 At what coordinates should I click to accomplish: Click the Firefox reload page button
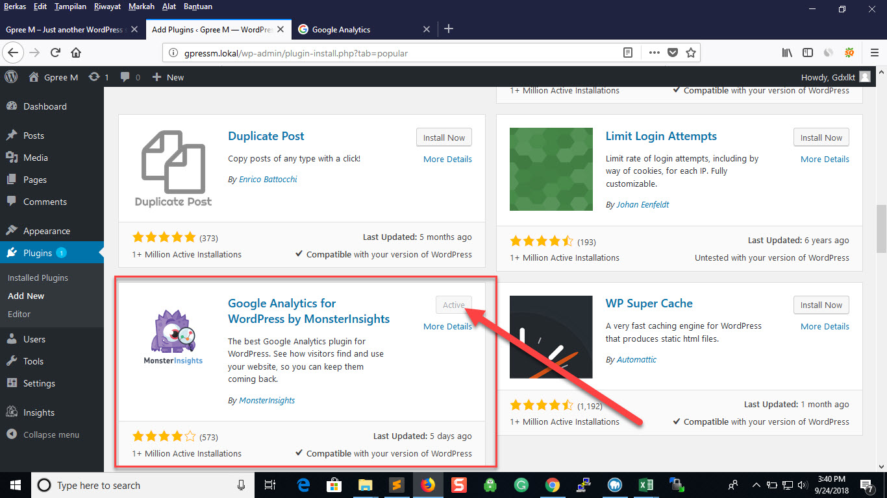coord(55,53)
